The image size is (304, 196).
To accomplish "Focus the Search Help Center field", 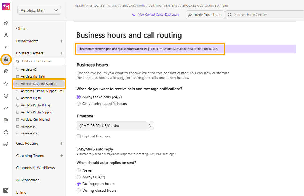I will click(x=265, y=15).
